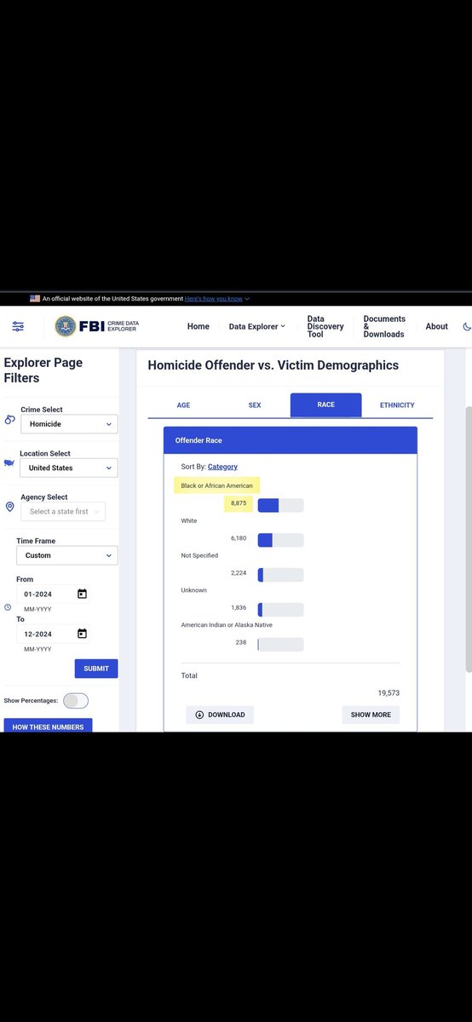Switch to the ETHNICITY tab
This screenshot has width=472, height=1022.
[x=397, y=405]
